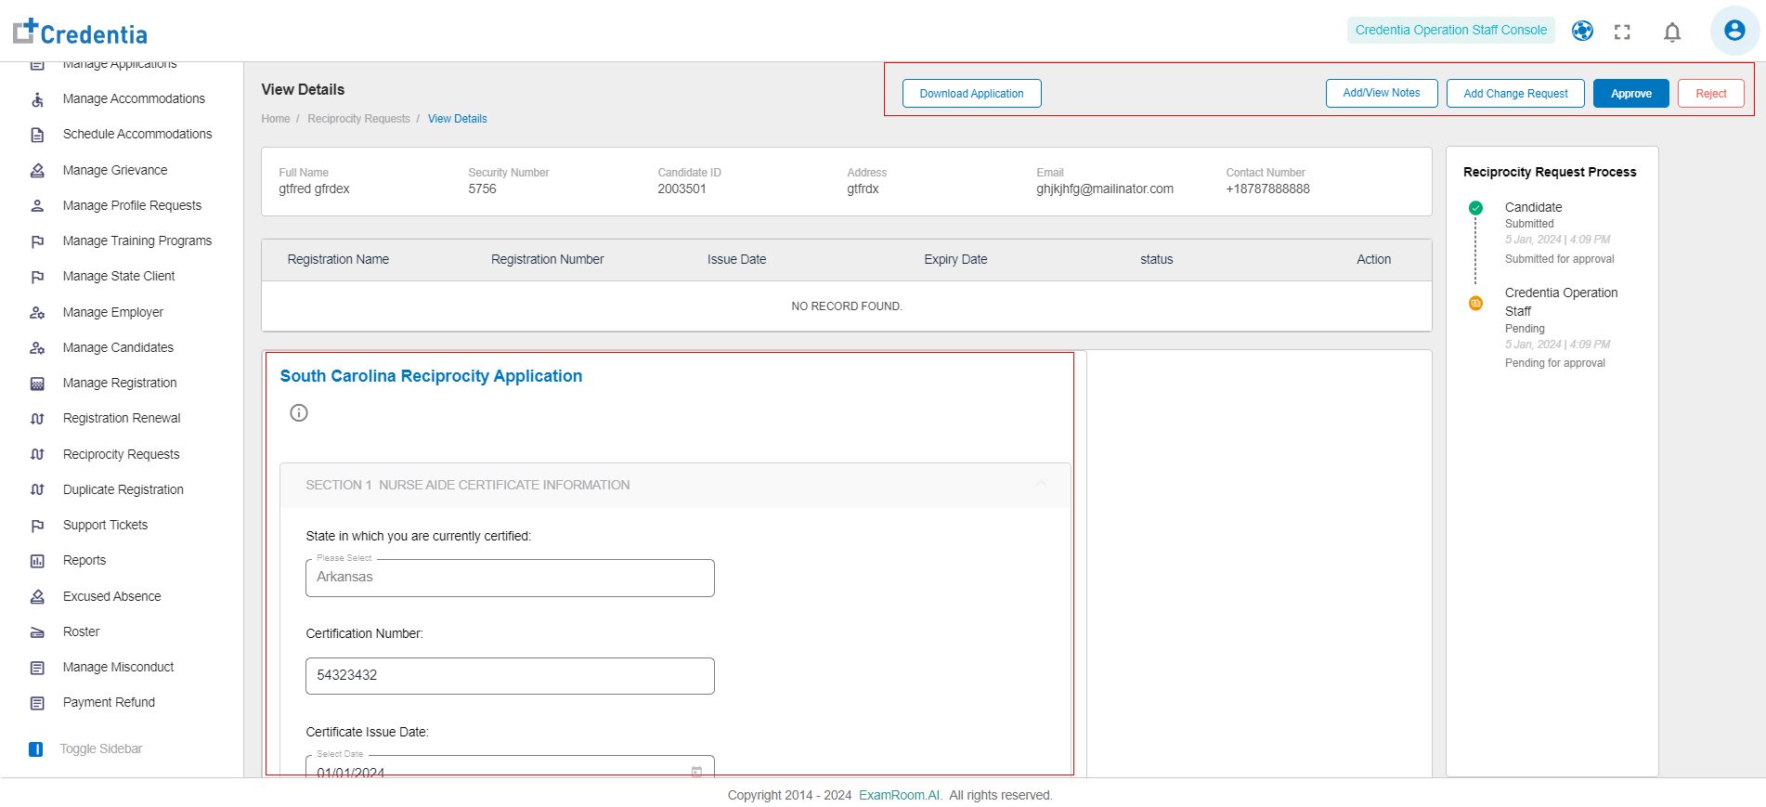
Task: Open Manage Employer menu item
Action: (113, 313)
